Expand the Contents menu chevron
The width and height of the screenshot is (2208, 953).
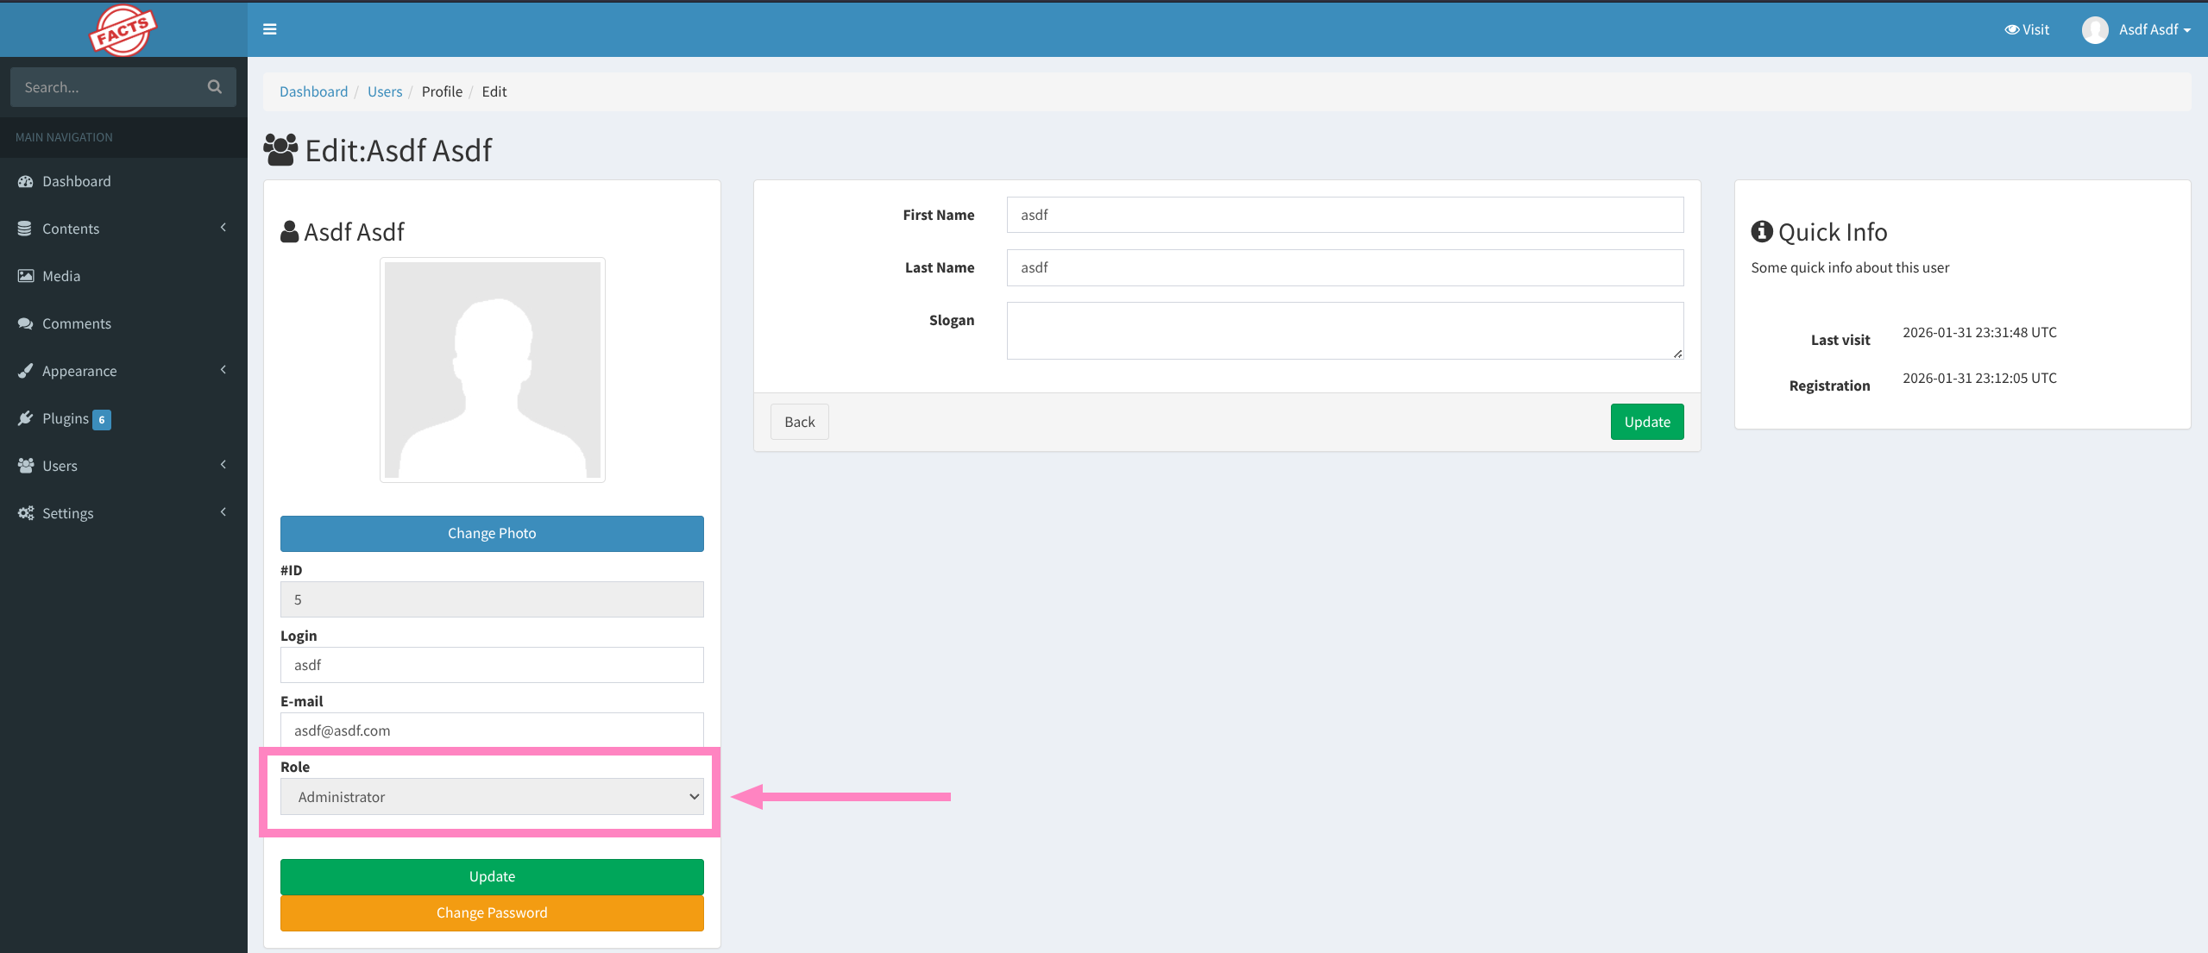tap(223, 228)
